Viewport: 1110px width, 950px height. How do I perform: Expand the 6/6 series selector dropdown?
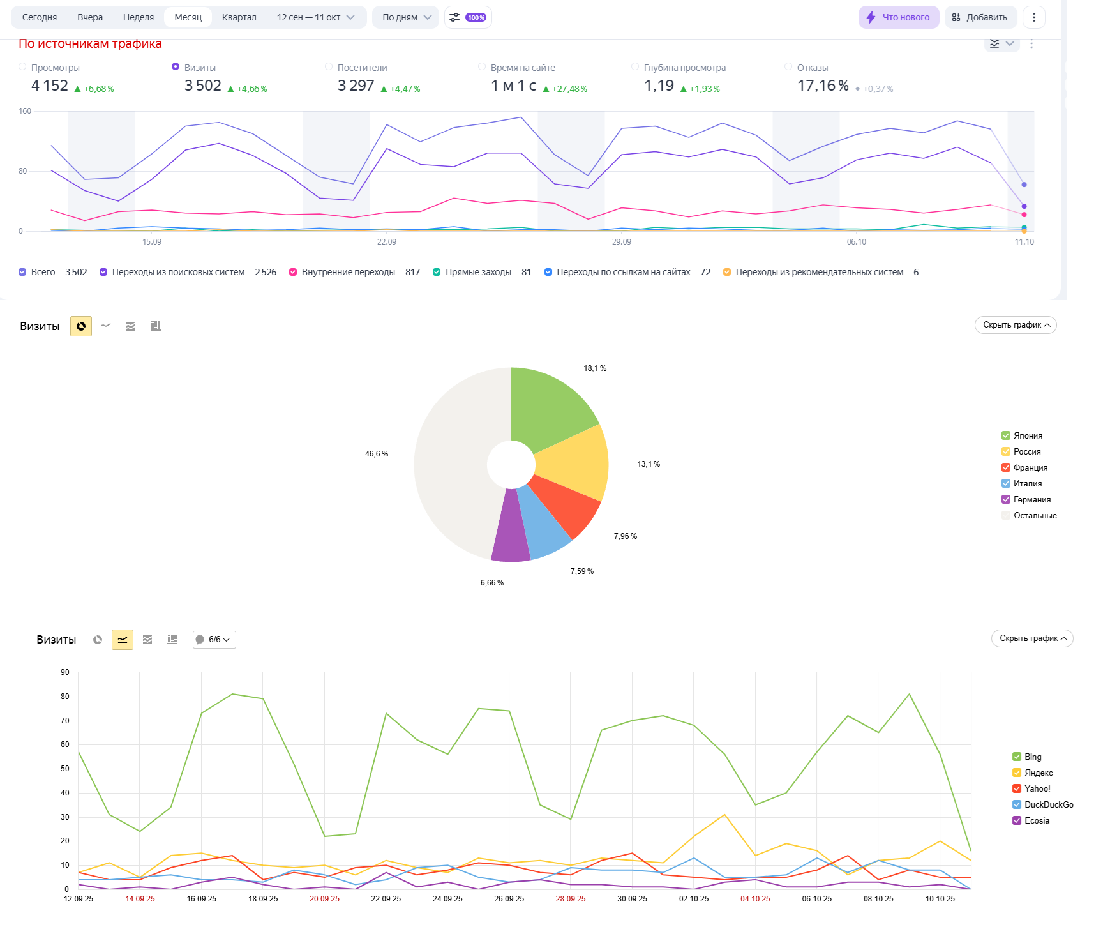point(214,640)
